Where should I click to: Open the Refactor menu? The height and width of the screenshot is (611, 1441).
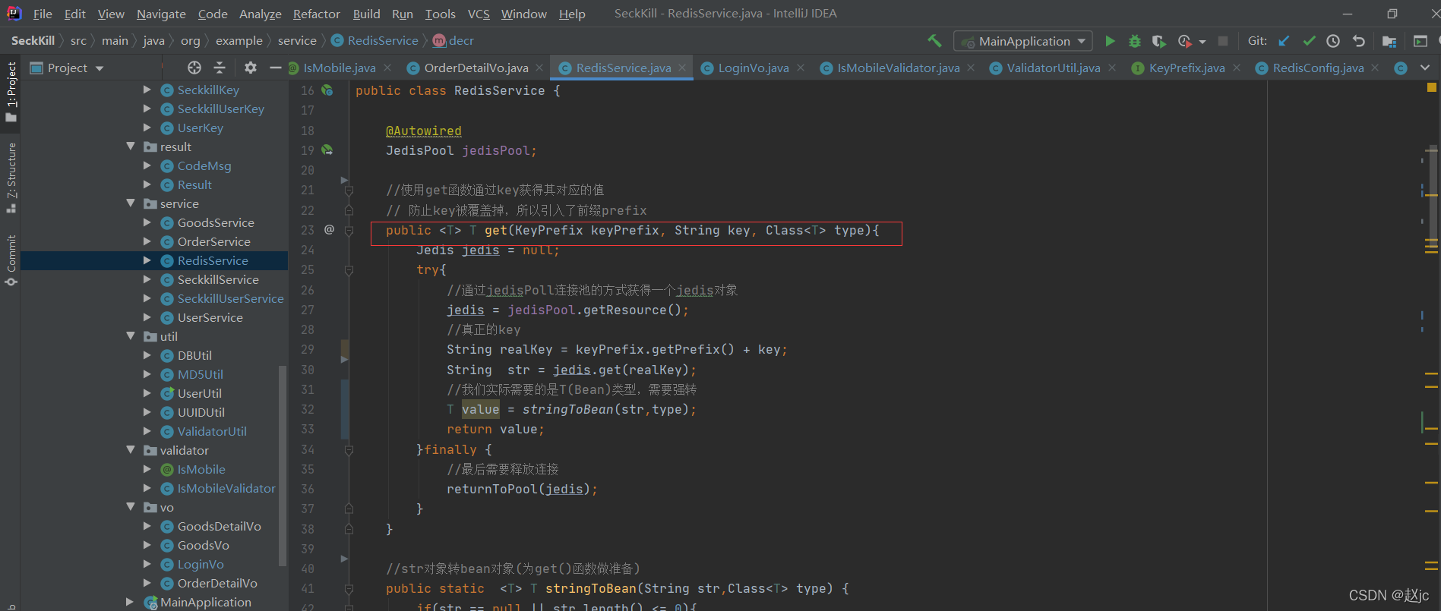click(316, 14)
